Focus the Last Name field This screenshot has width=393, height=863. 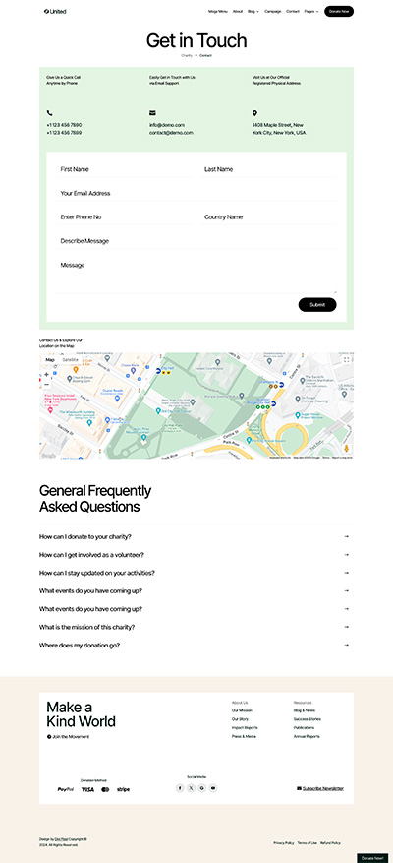click(269, 169)
